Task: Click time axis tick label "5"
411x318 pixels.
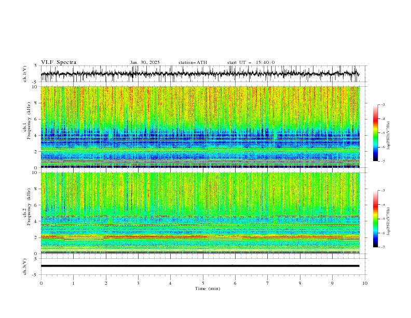Action: point(203,283)
